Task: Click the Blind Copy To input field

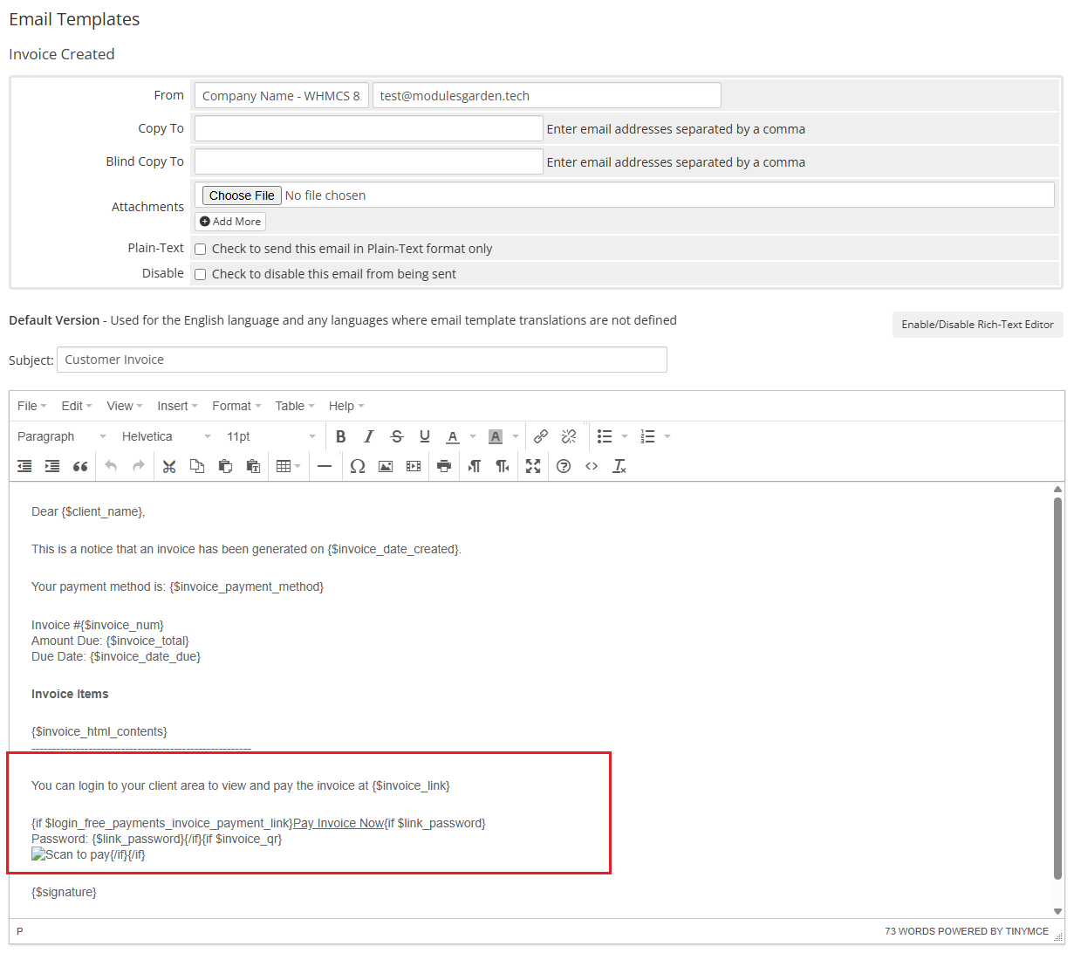Action: (x=369, y=161)
